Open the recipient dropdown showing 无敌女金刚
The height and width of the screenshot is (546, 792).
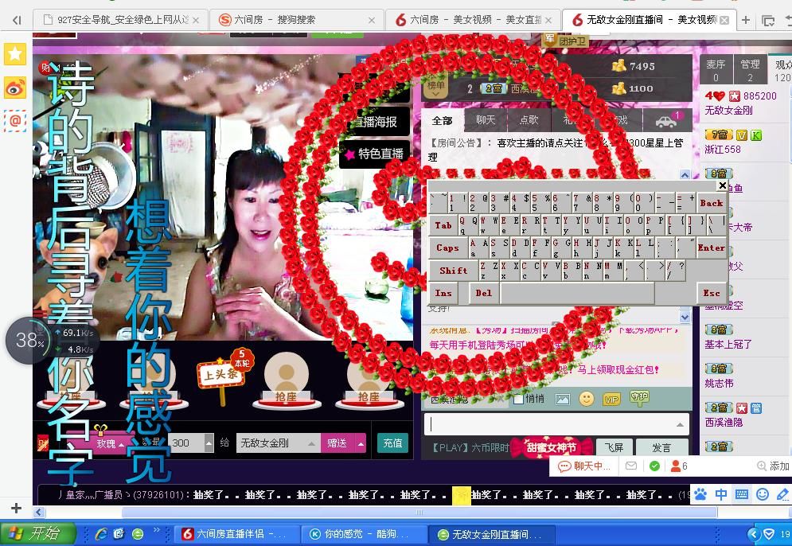(x=279, y=443)
